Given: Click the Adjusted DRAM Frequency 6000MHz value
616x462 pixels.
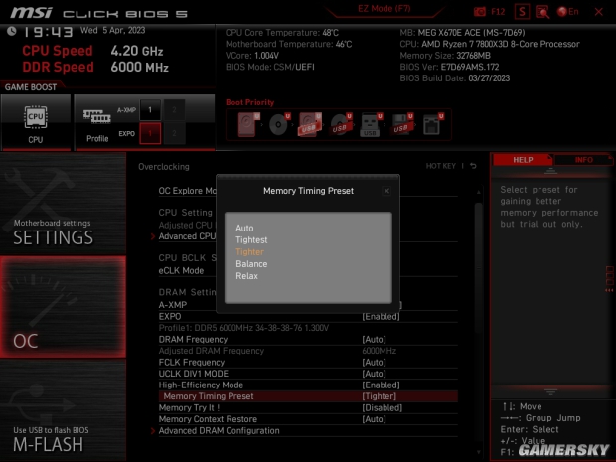Looking at the screenshot, I should [380, 351].
